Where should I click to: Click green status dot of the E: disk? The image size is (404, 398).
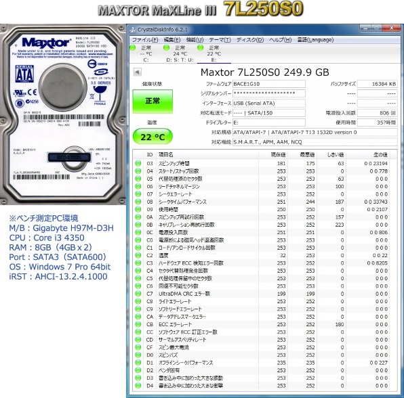pyautogui.click(x=201, y=48)
